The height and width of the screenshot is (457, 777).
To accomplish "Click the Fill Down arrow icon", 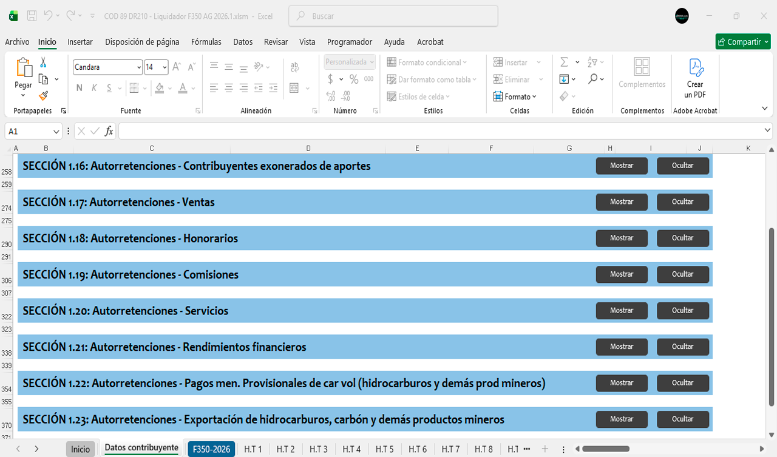I will [564, 79].
